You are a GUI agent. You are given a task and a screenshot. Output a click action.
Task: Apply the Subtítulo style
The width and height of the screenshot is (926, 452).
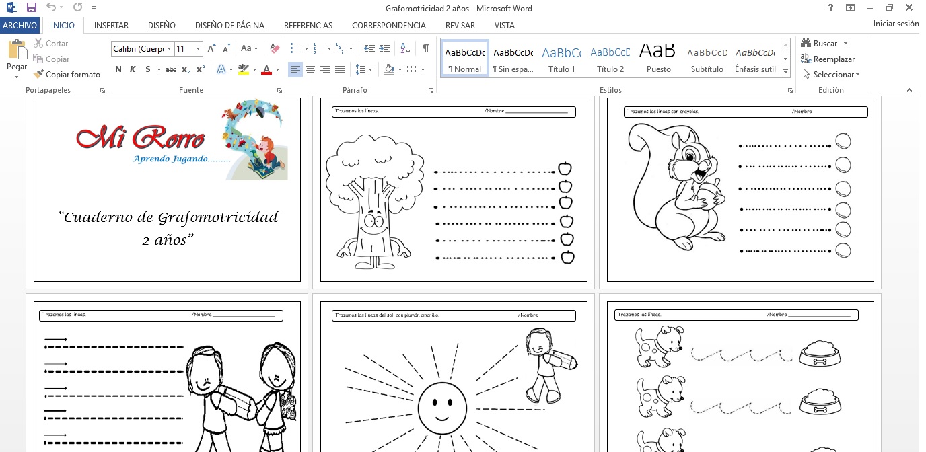(707, 59)
